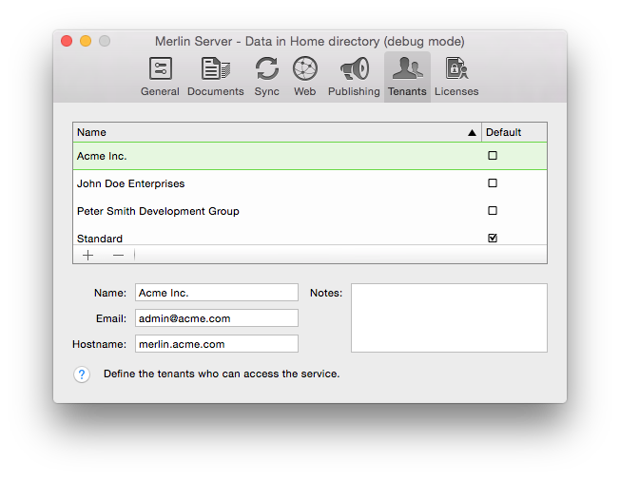Enable Default checkbox for Acme Inc.

(x=493, y=156)
